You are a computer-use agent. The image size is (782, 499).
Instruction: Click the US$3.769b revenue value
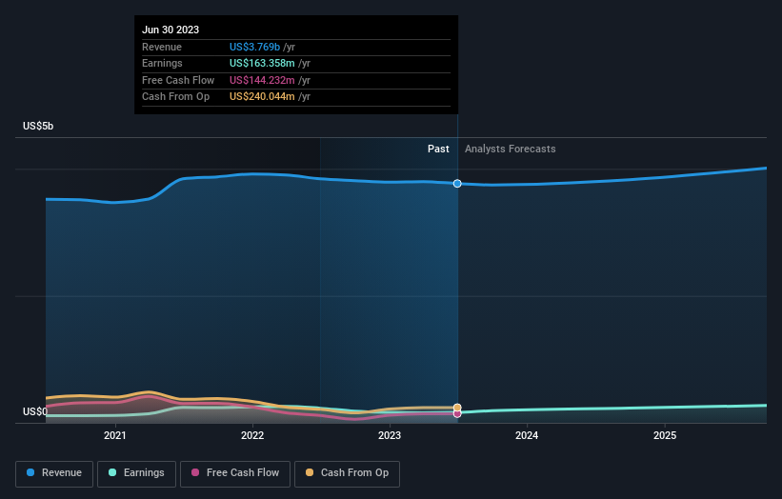pyautogui.click(x=254, y=47)
